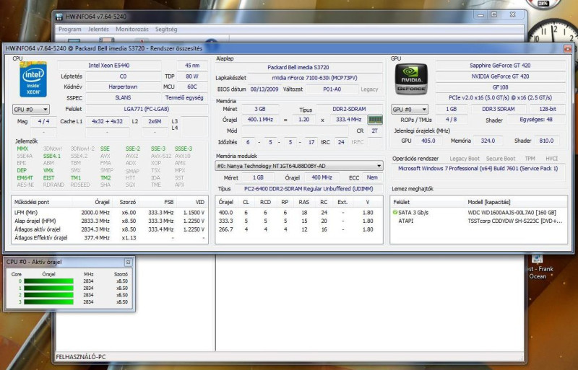
Task: Select the Intel Xeon E5440 name field
Action: coord(109,66)
